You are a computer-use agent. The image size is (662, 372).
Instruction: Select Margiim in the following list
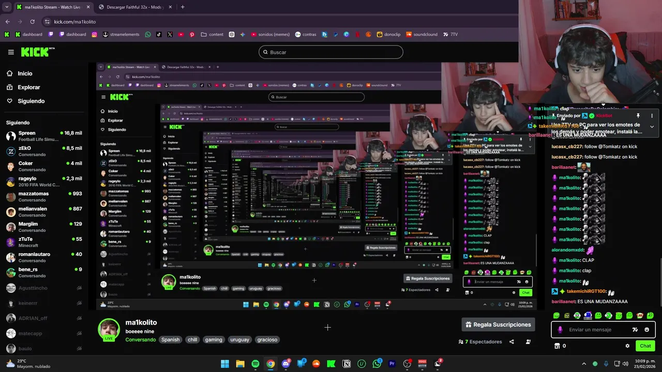click(x=44, y=227)
